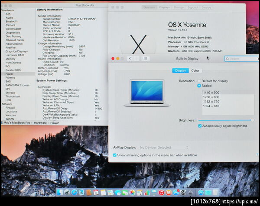Select Locations under Network in sidebar
This screenshot has width=260, height=206.
[x=11, y=112]
